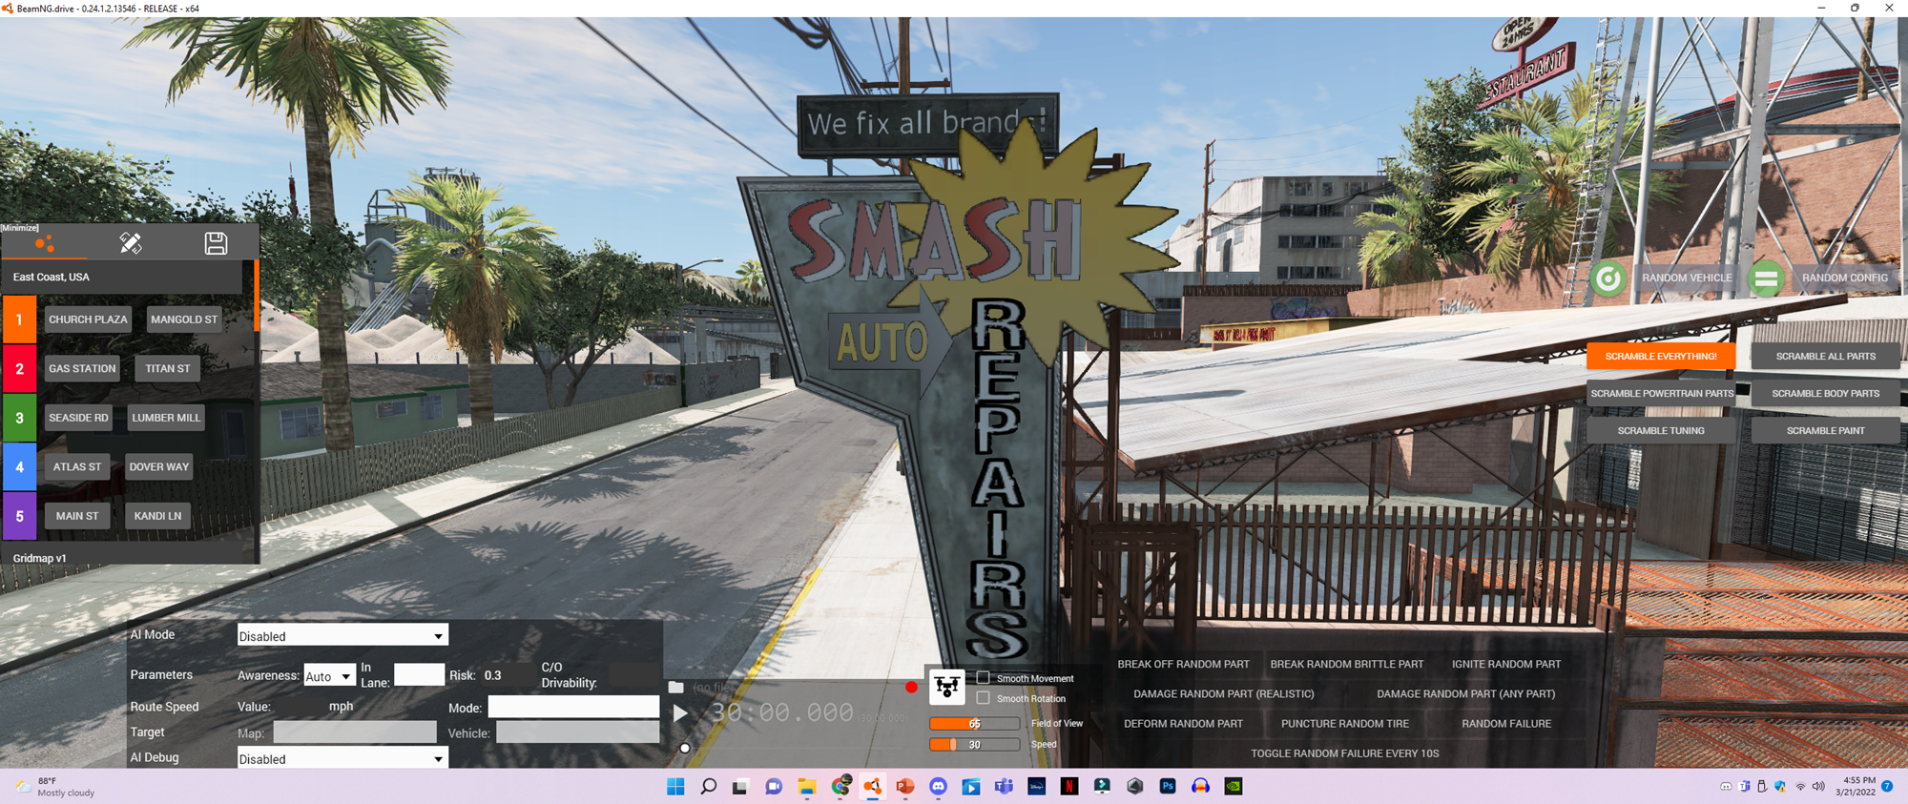Click Break Off Random Part
The height and width of the screenshot is (804, 1908).
1183,664
